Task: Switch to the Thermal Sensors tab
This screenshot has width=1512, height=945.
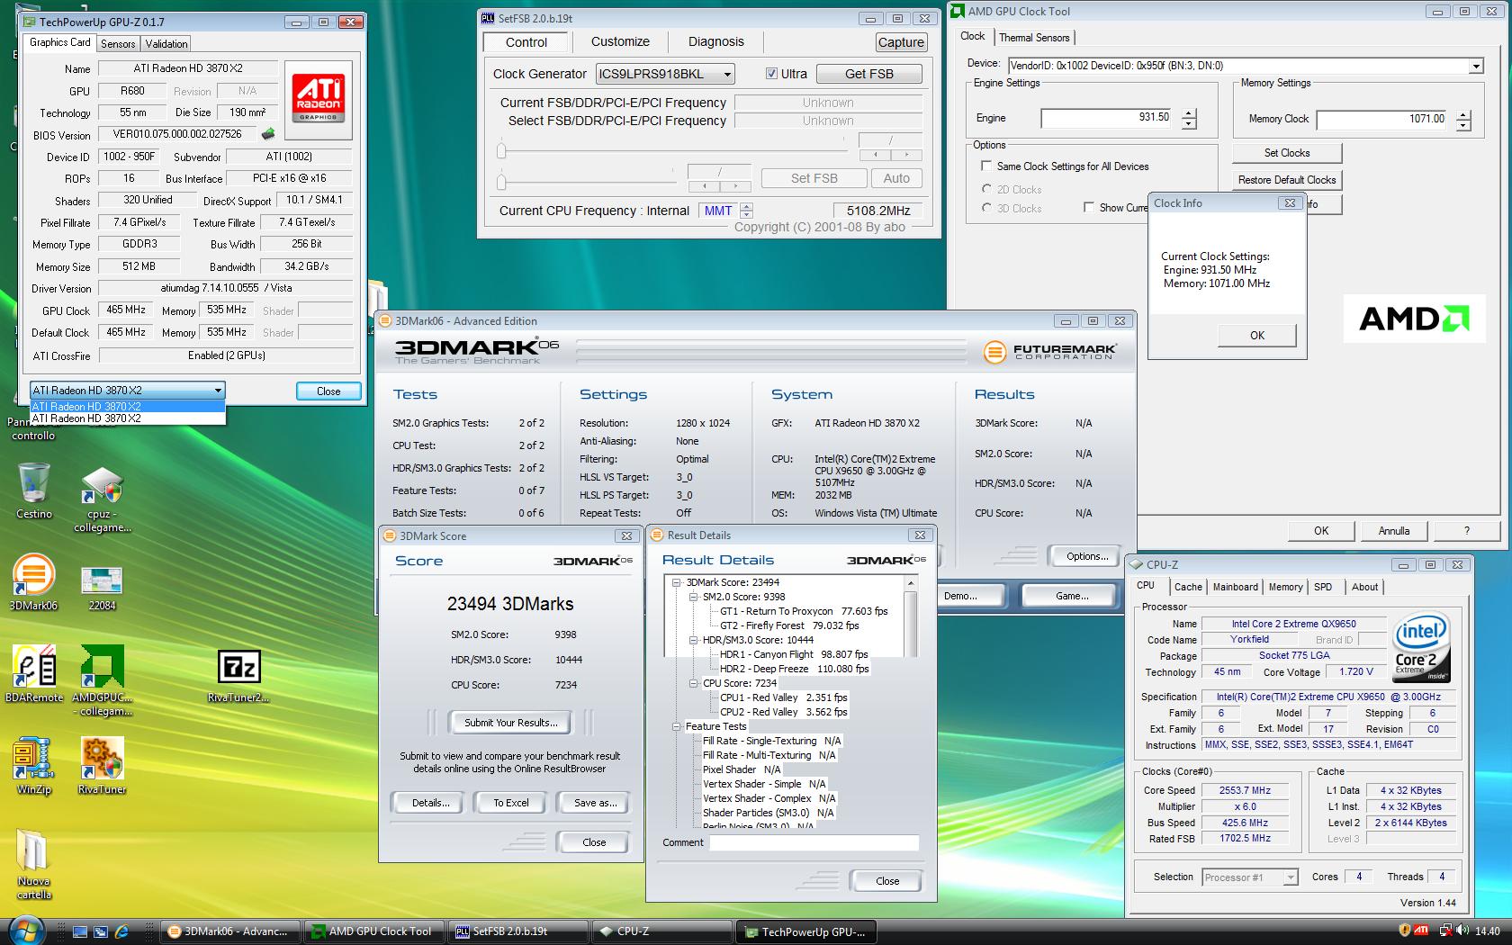Action: (x=1034, y=38)
